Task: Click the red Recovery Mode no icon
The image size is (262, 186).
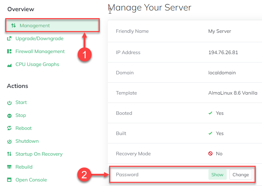Action: tap(211, 154)
